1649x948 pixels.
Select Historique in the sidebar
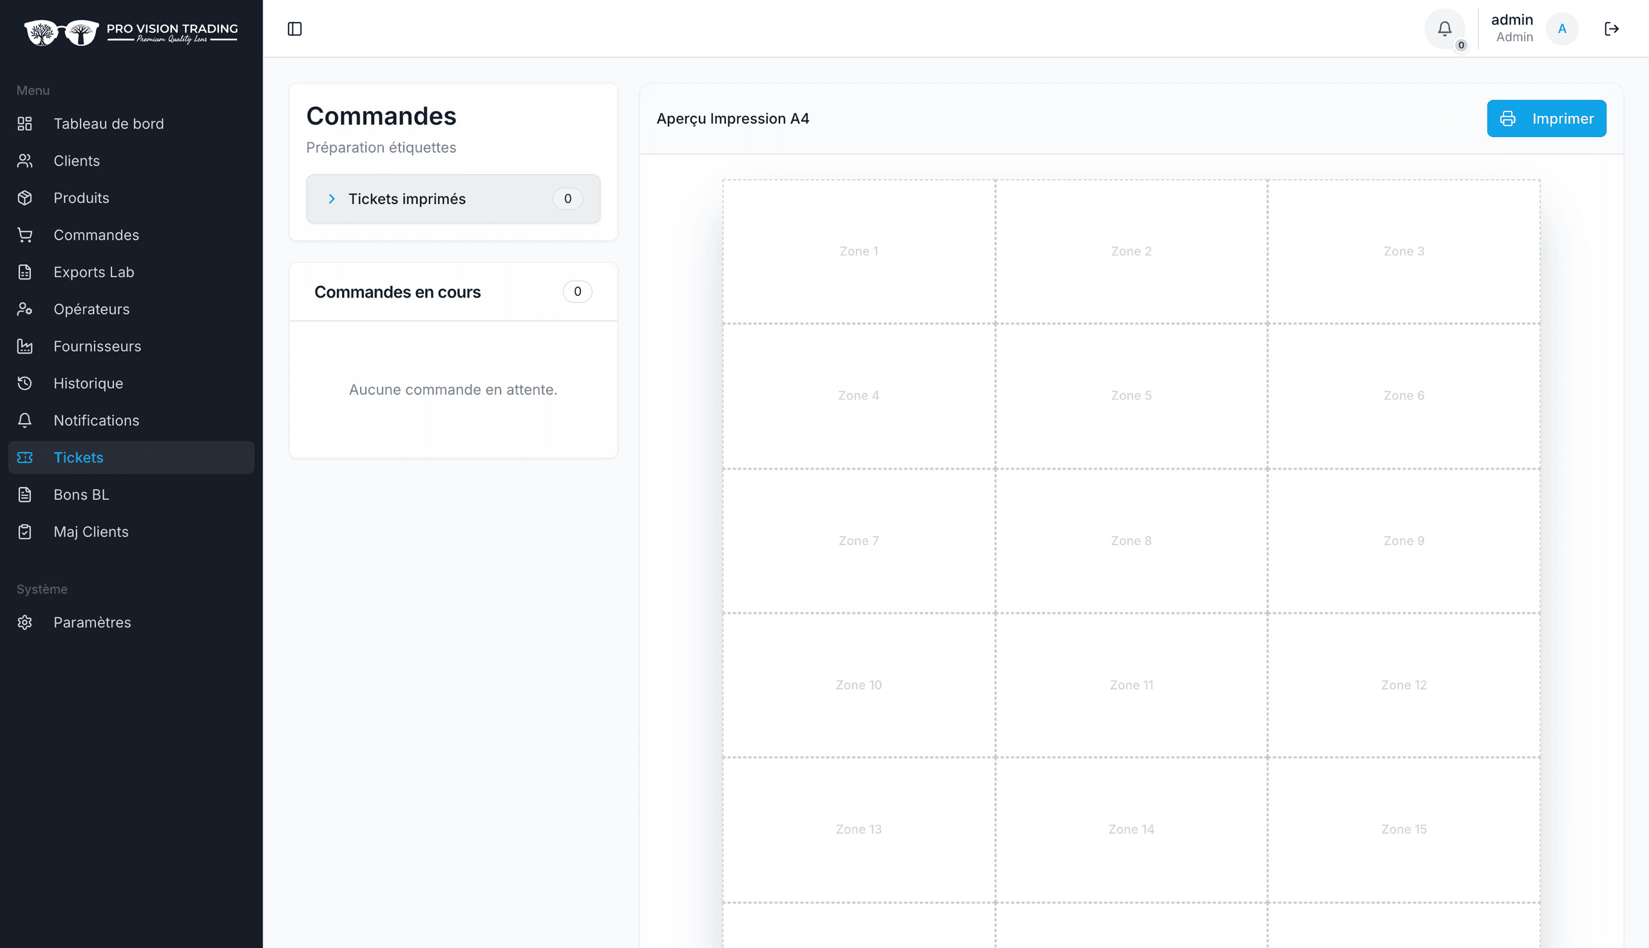(x=131, y=383)
